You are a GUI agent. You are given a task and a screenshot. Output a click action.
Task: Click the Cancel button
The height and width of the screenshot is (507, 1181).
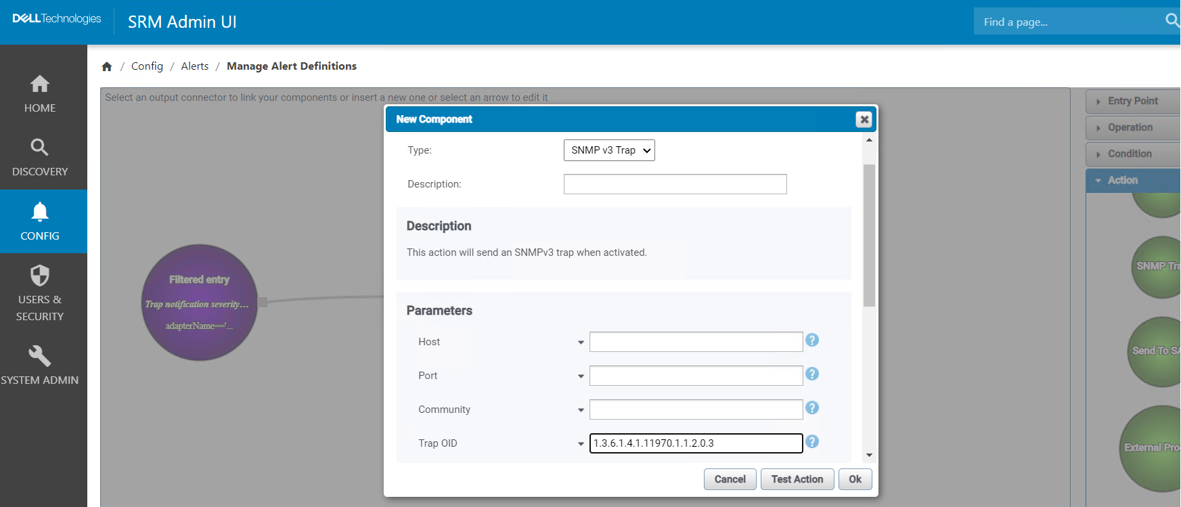point(730,479)
